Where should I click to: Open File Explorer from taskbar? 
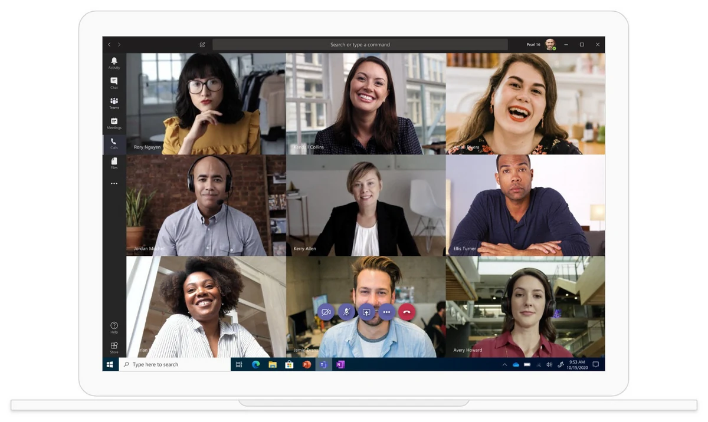(x=273, y=365)
